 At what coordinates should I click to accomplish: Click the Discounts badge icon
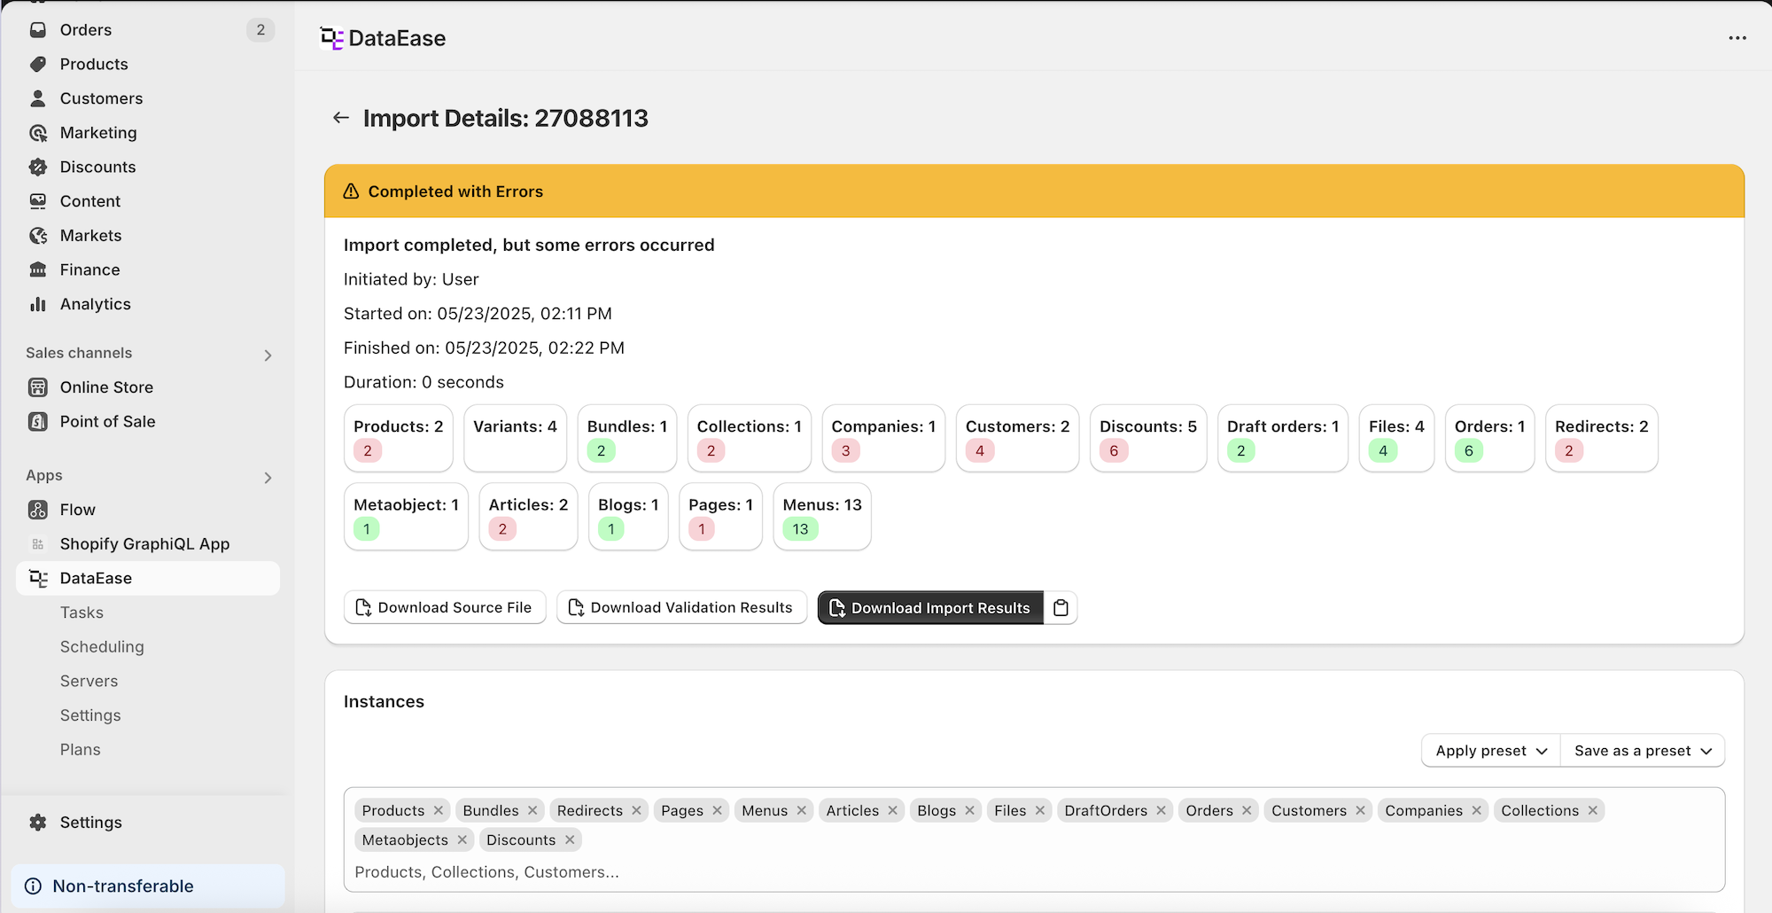(x=38, y=167)
